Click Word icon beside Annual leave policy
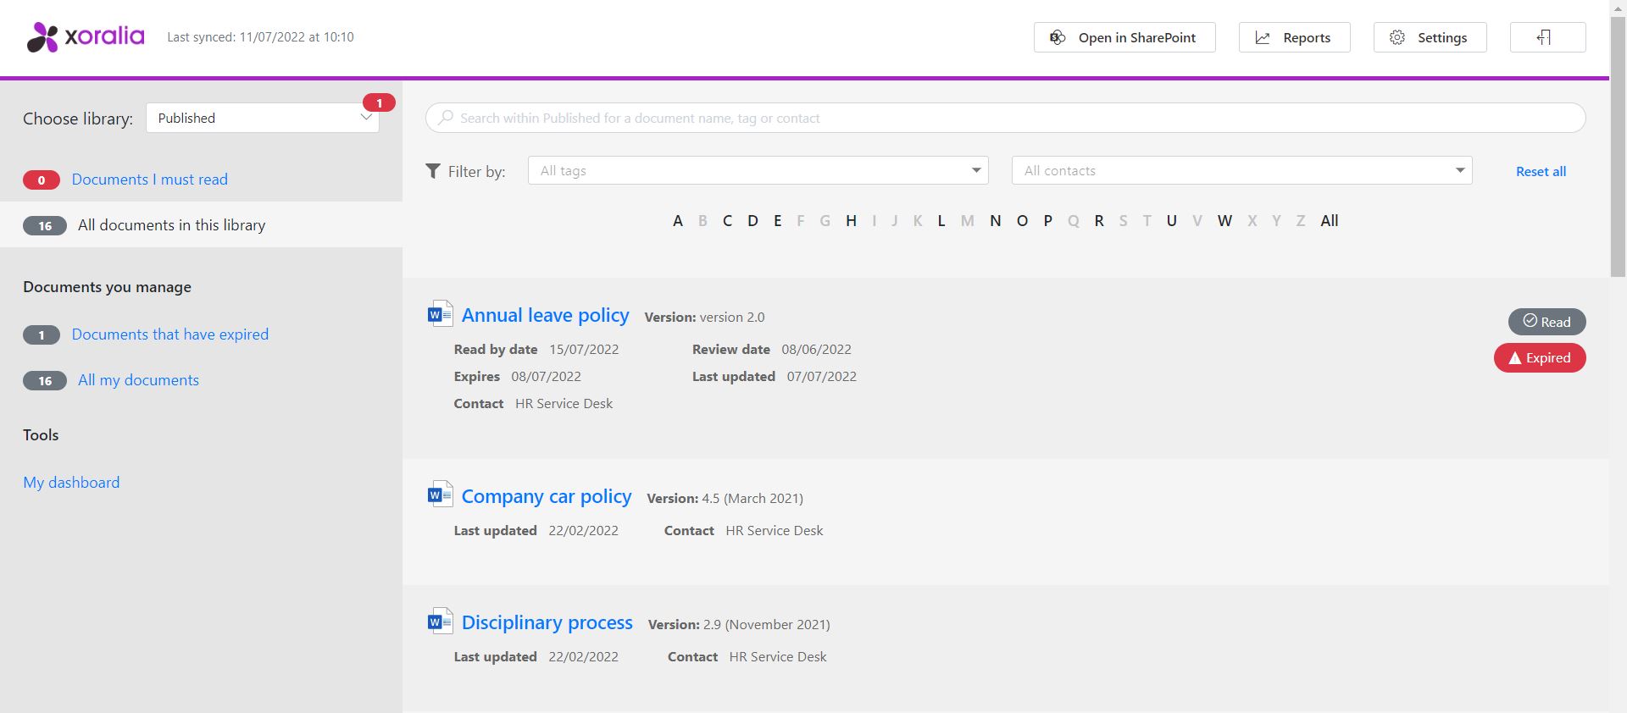 (x=440, y=314)
